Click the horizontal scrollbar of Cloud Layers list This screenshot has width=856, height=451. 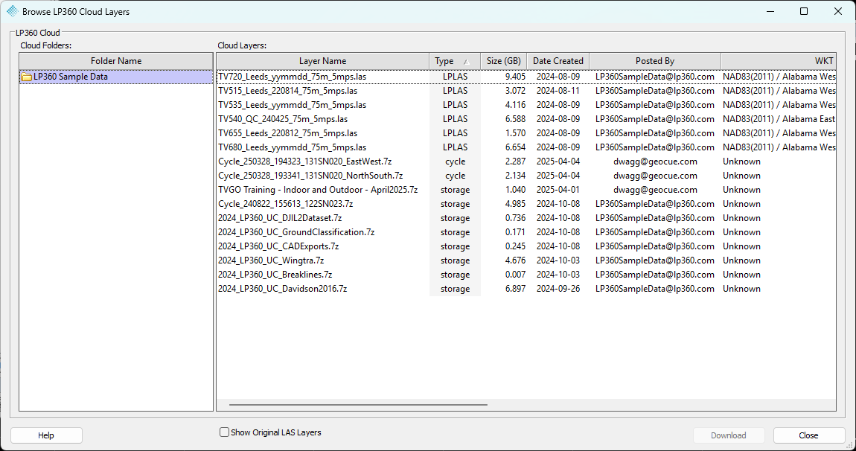[358, 405]
